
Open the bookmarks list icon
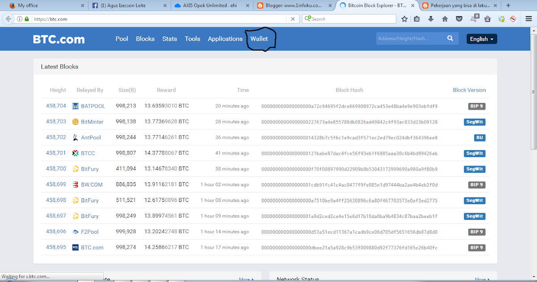(x=417, y=19)
